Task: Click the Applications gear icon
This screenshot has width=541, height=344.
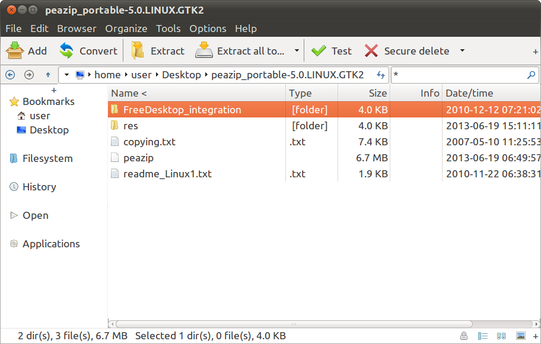Action: [14, 244]
